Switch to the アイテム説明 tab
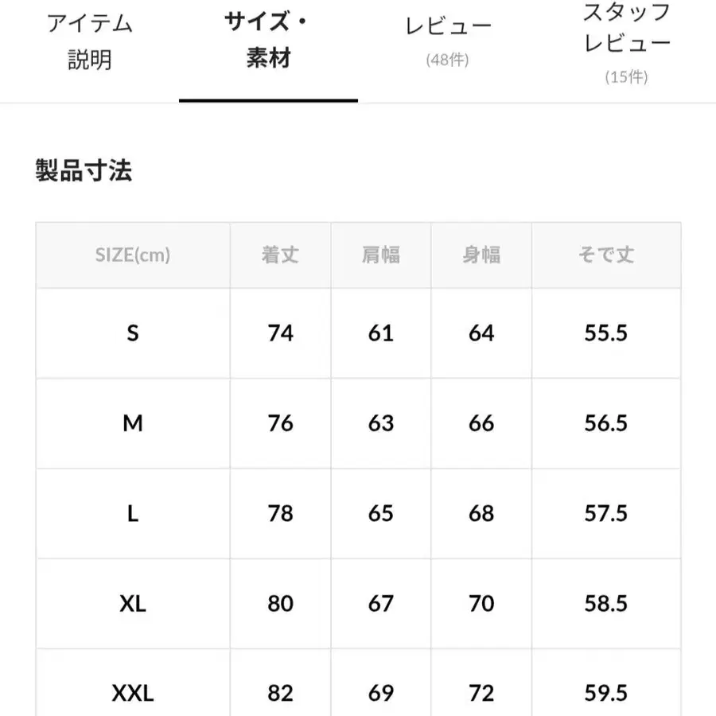This screenshot has width=716, height=716. [90, 40]
